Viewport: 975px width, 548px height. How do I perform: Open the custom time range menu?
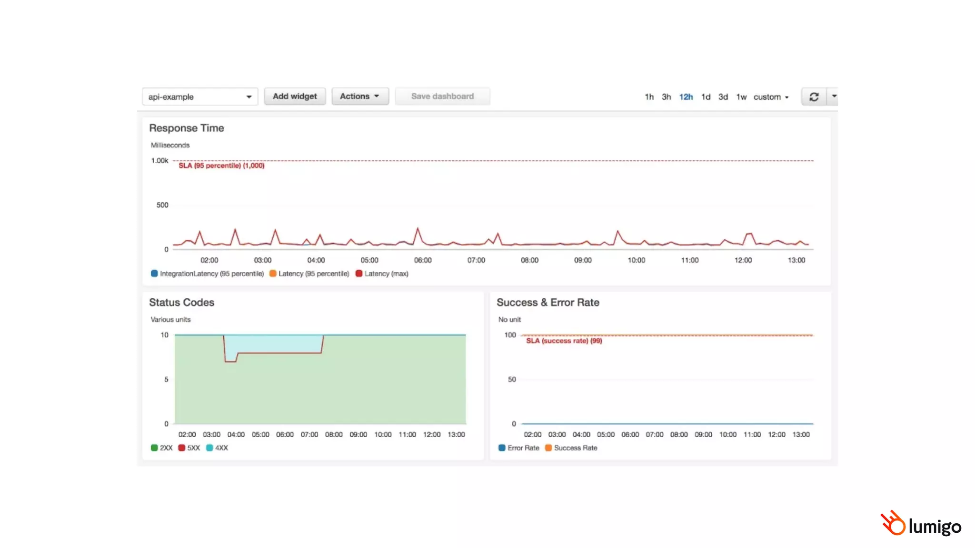[771, 97]
